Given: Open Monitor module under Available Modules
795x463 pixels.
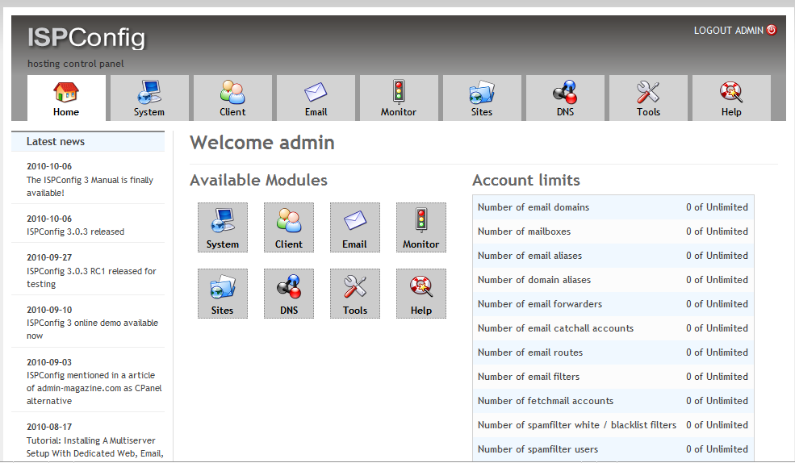Looking at the screenshot, I should [421, 227].
